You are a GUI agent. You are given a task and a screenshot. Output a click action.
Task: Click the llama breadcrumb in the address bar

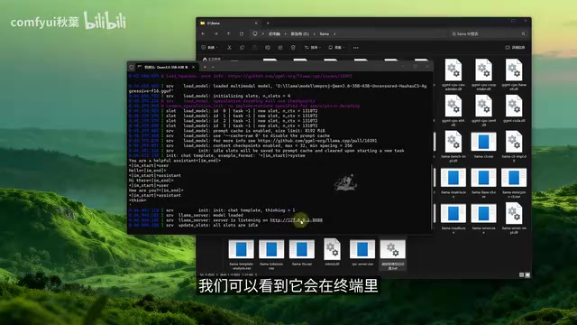click(x=325, y=34)
